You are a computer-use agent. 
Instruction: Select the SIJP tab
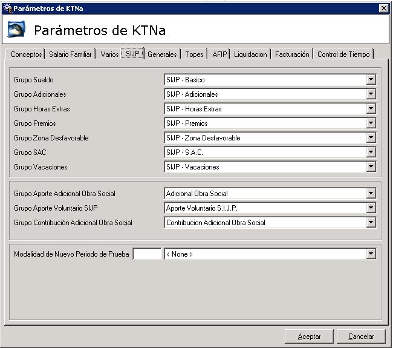pos(132,53)
